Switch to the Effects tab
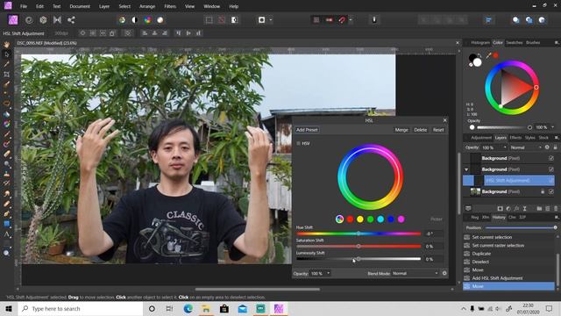The width and height of the screenshot is (561, 316). point(515,138)
